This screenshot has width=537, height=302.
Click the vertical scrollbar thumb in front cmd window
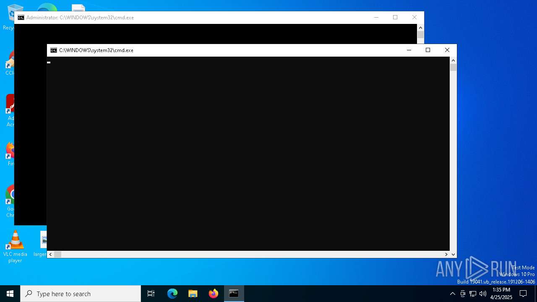tap(453, 68)
